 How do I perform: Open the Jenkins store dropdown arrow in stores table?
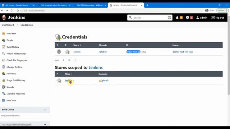[x=73, y=80]
